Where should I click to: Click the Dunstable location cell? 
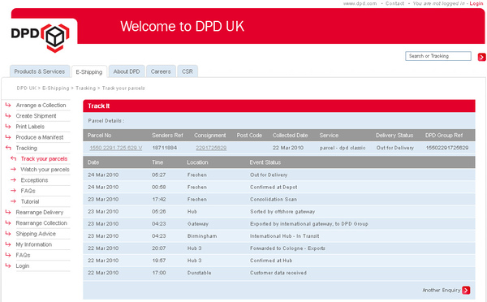200,273
